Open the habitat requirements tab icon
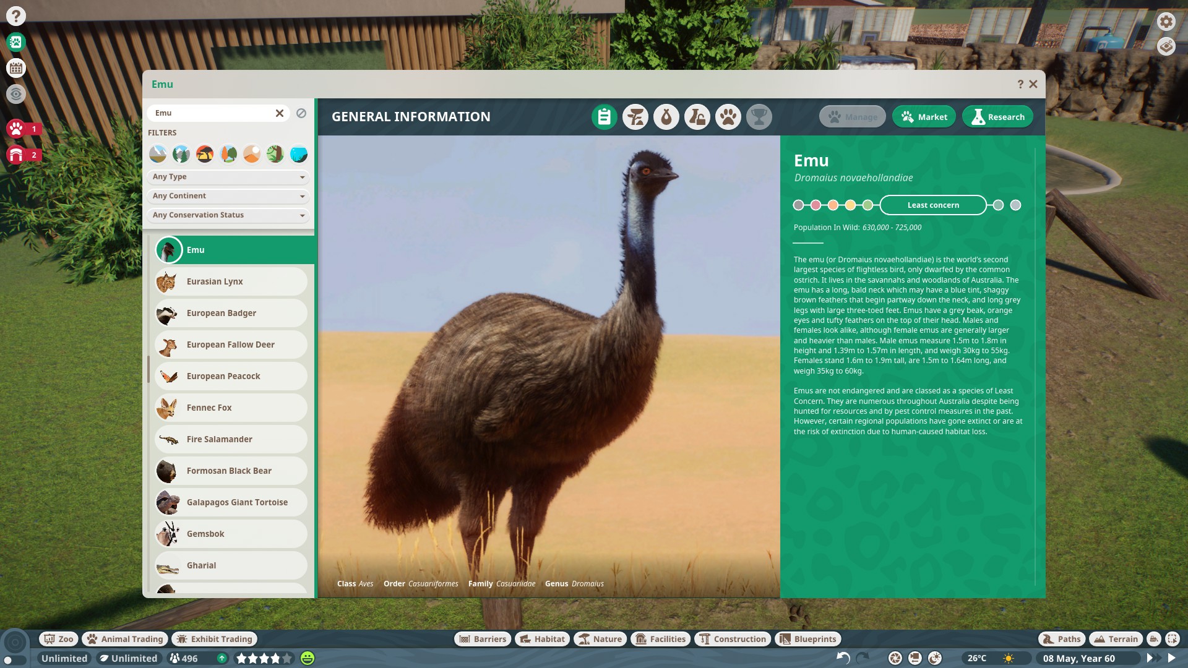Image resolution: width=1188 pixels, height=668 pixels. click(x=635, y=117)
